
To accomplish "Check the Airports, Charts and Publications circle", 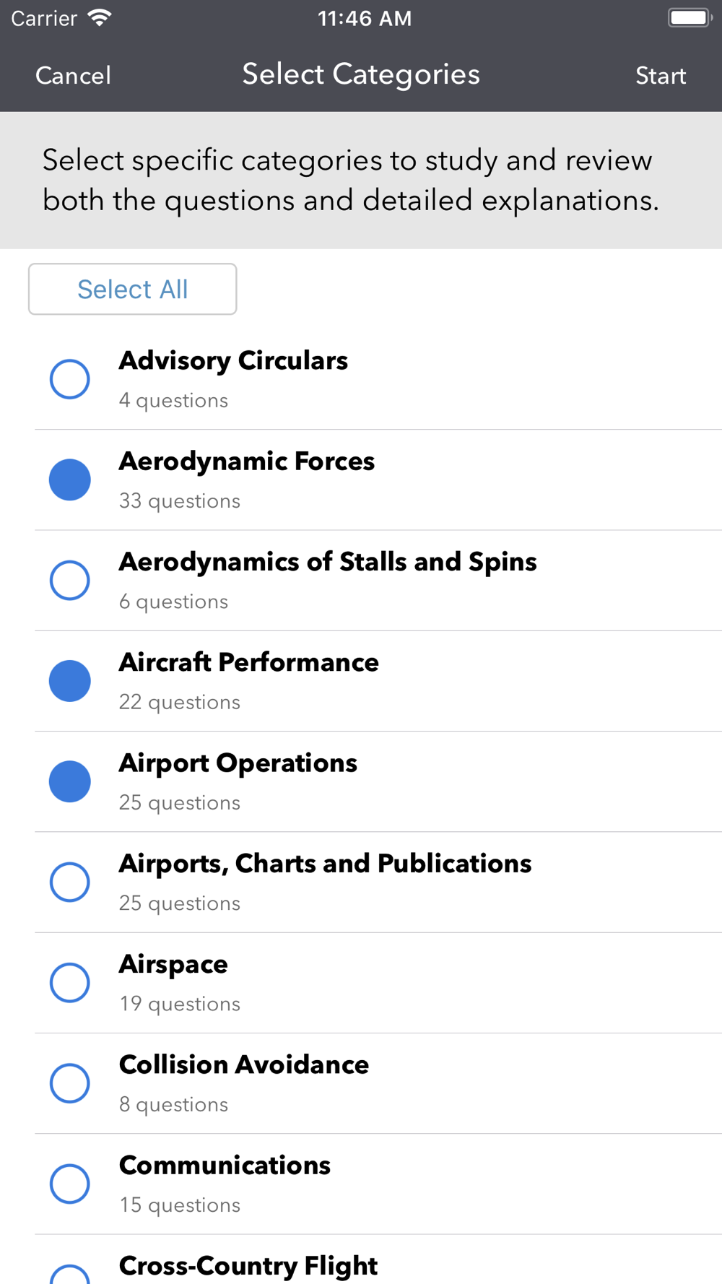I will tap(70, 882).
